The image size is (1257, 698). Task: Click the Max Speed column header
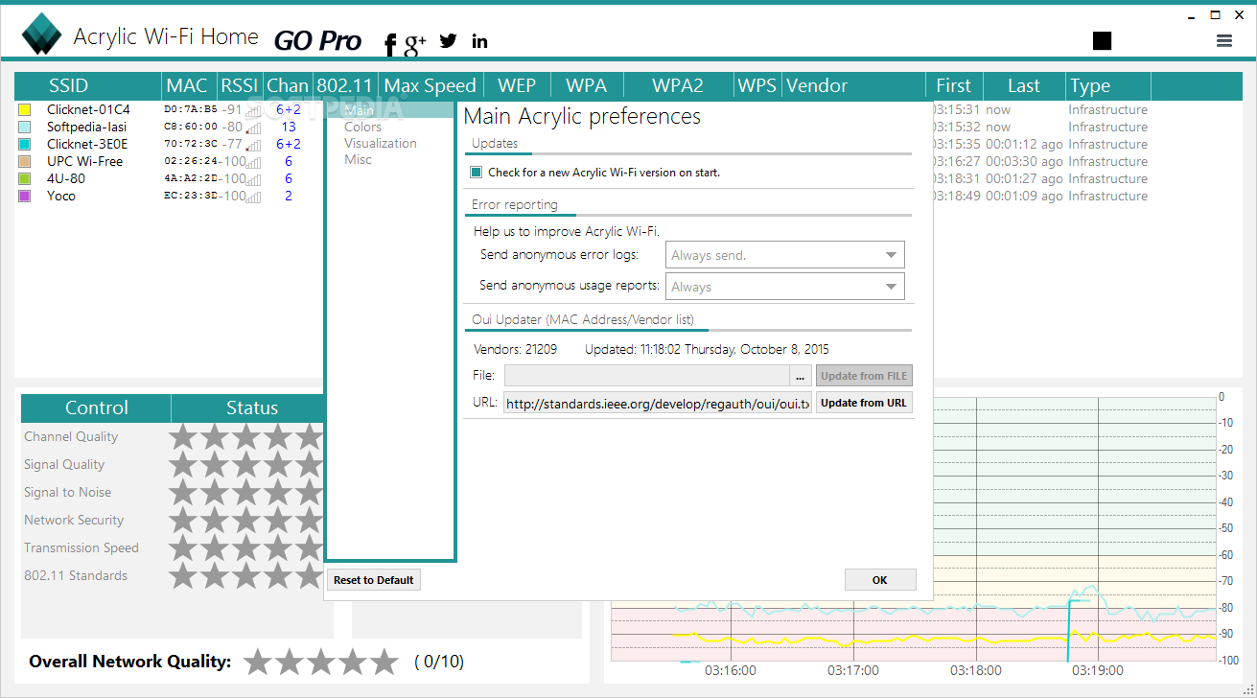click(x=430, y=85)
